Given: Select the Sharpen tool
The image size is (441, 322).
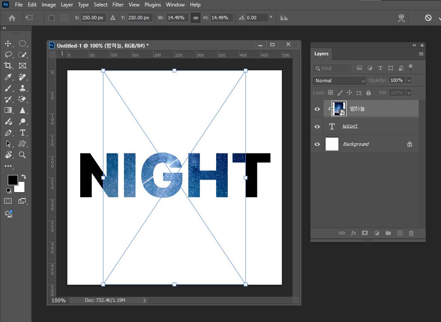Looking at the screenshot, I should pos(22,110).
